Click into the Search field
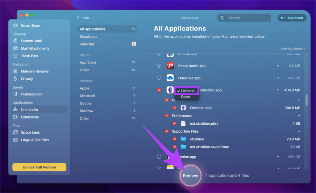 (244, 18)
